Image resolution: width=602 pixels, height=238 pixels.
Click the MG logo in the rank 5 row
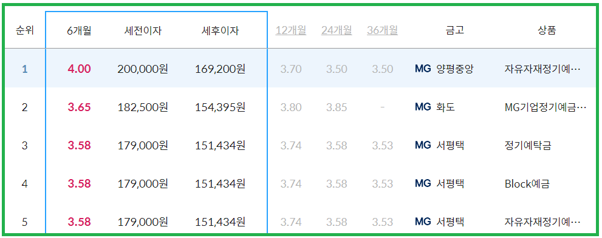(x=423, y=222)
